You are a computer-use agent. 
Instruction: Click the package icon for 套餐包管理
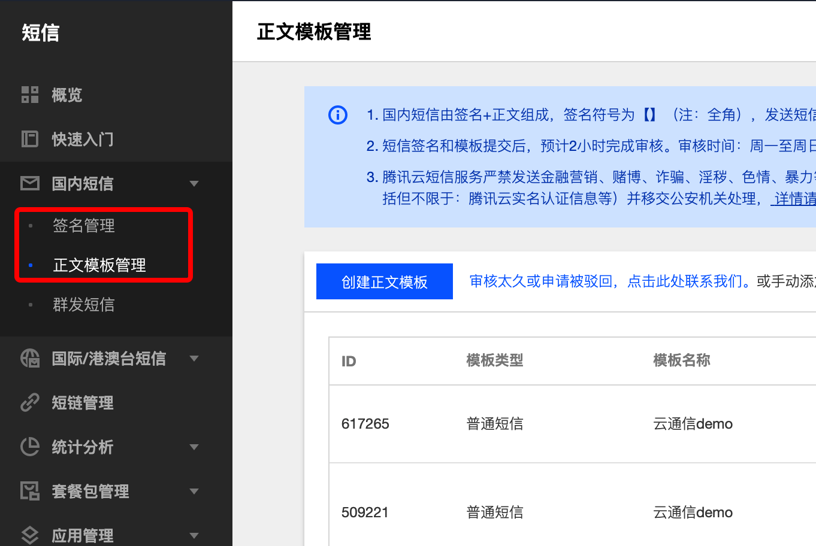click(30, 491)
